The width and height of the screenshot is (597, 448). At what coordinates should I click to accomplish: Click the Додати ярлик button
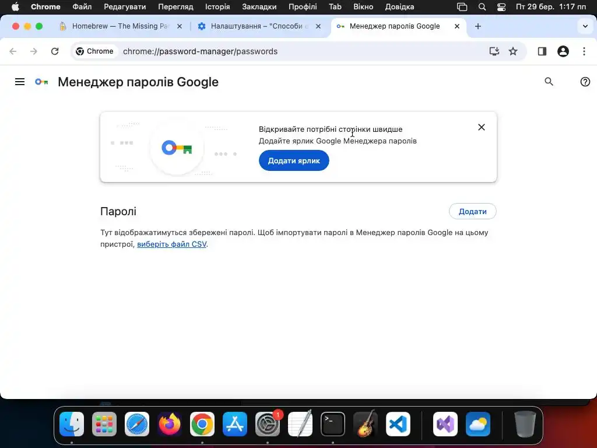point(294,160)
